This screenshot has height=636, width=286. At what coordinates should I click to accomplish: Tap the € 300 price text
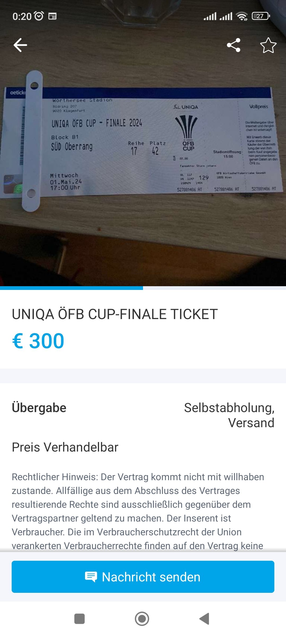tap(38, 341)
